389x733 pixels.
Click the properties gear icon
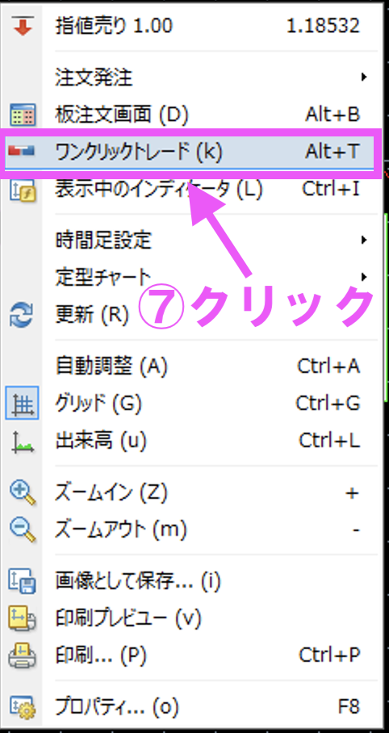click(23, 707)
